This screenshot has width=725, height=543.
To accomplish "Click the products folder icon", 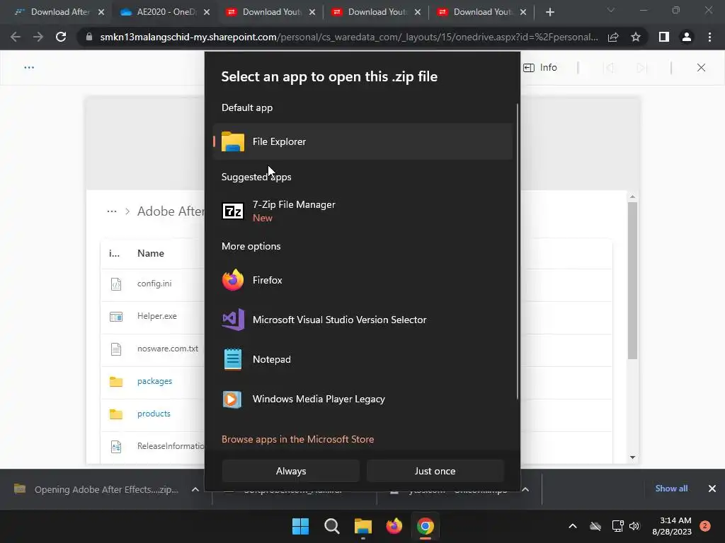I will (x=116, y=414).
